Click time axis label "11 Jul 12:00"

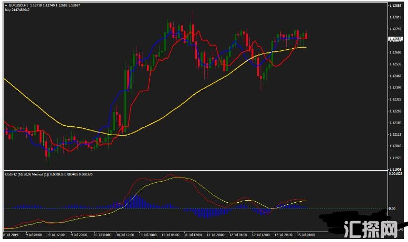pyautogui.click(x=193, y=235)
